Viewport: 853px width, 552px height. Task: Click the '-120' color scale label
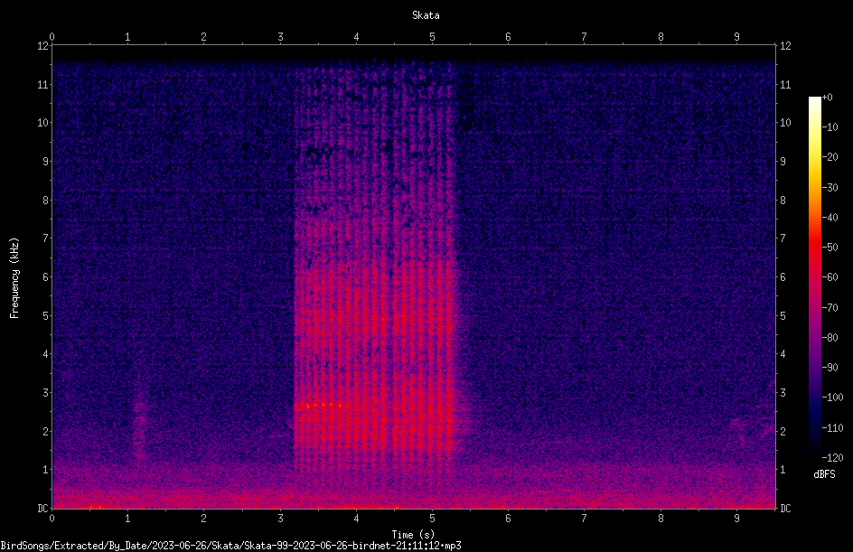click(832, 457)
